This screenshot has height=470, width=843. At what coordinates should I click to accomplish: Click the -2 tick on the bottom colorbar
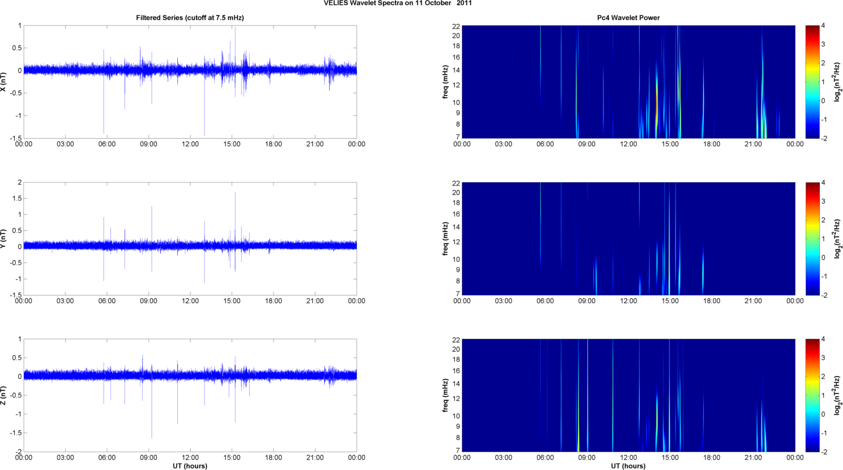click(824, 452)
